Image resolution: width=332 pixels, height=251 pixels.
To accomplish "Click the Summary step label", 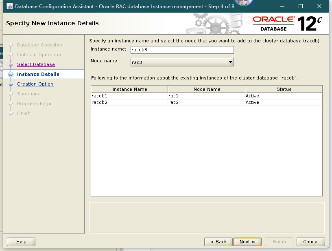I will point(28,94).
